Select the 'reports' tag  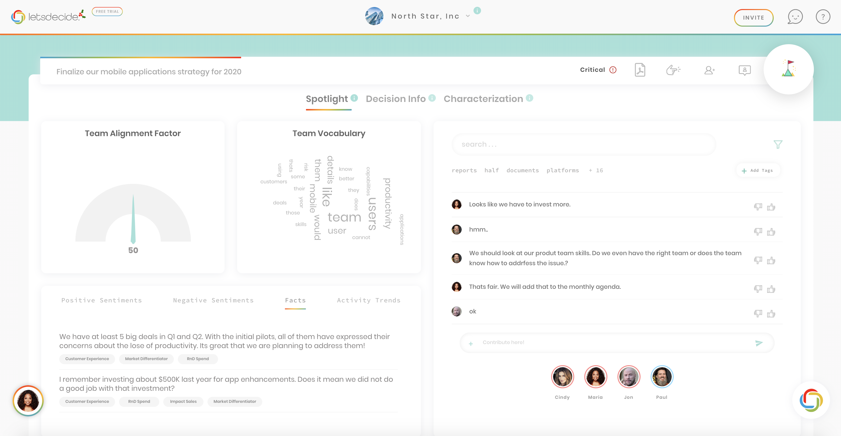[464, 170]
